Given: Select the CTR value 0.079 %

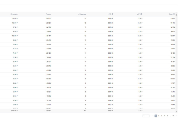Looking at the screenshot, I should pos(111,49).
